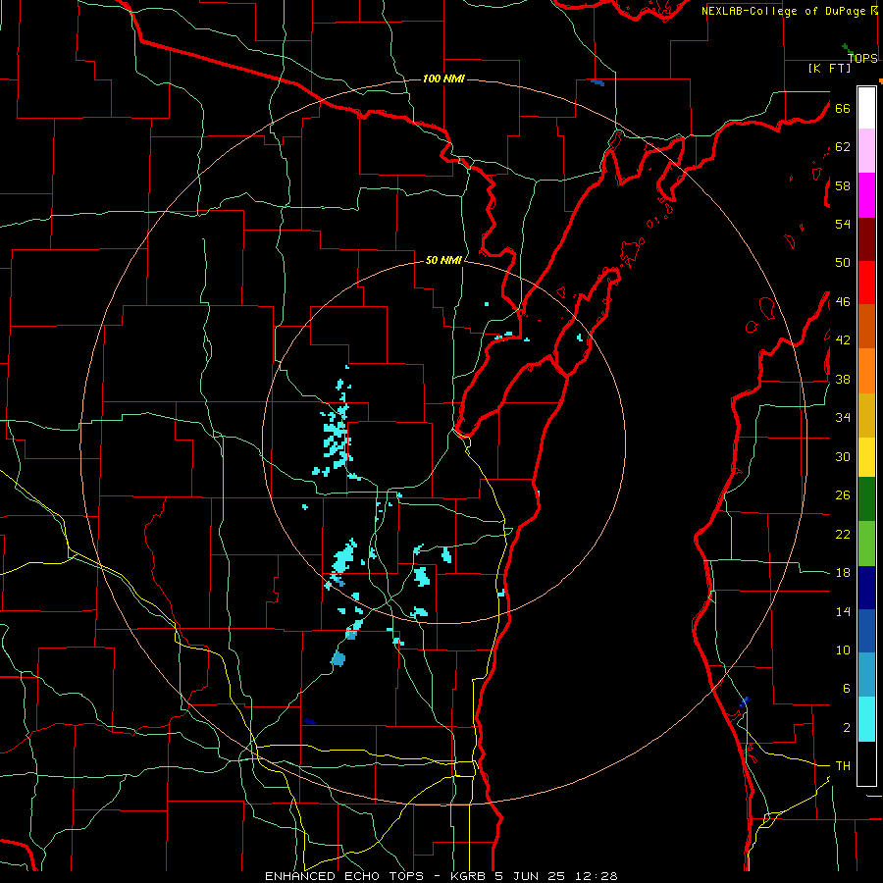Click the cyan swatch at 2
Image resolution: width=883 pixels, height=883 pixels.
point(866,719)
